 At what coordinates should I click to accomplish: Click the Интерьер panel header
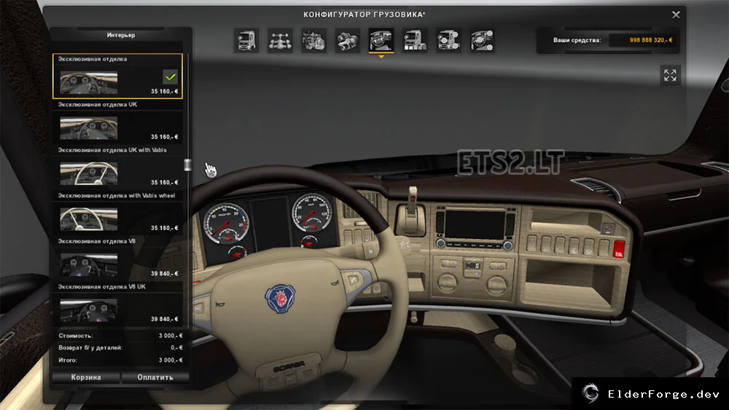121,35
